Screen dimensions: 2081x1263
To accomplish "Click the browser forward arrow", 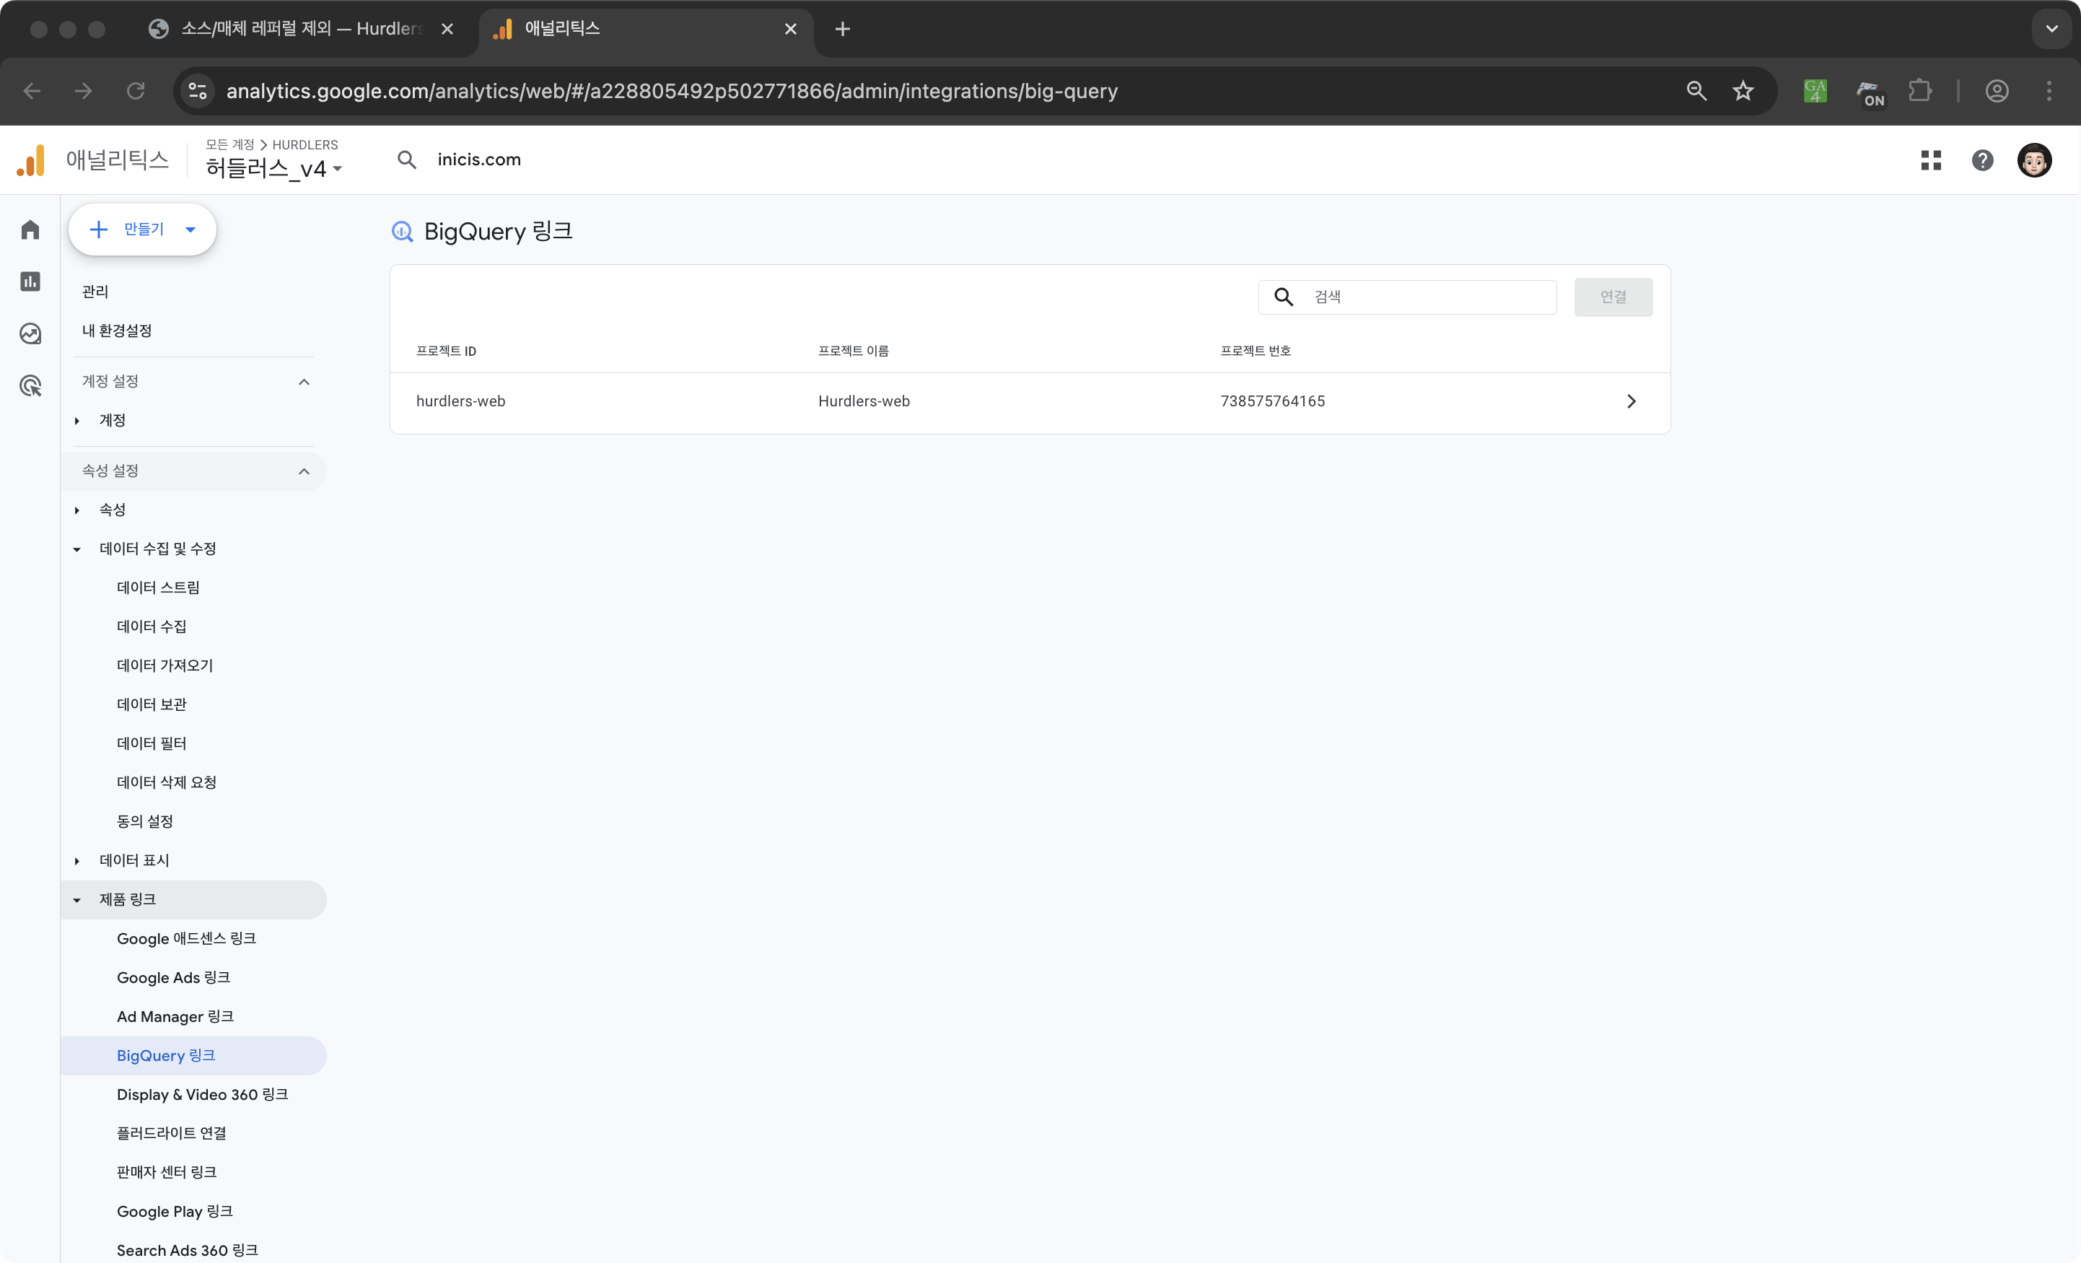I will 84,90.
